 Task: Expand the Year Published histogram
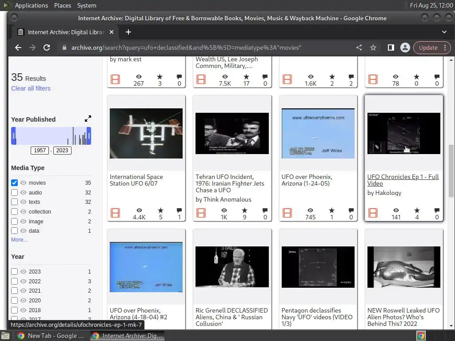point(88,119)
